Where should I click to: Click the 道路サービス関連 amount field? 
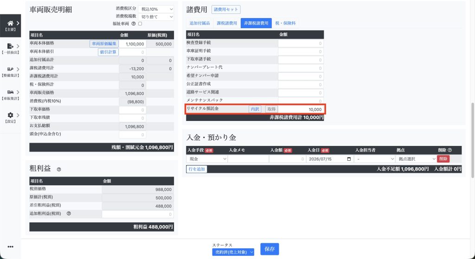[x=301, y=93]
